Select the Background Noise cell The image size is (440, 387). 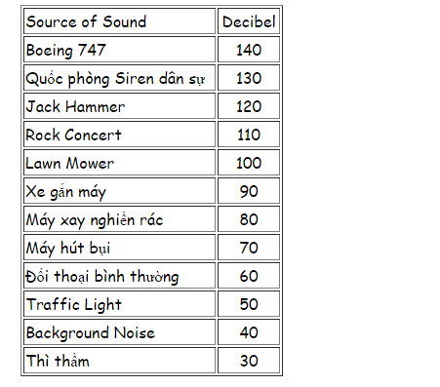(119, 332)
